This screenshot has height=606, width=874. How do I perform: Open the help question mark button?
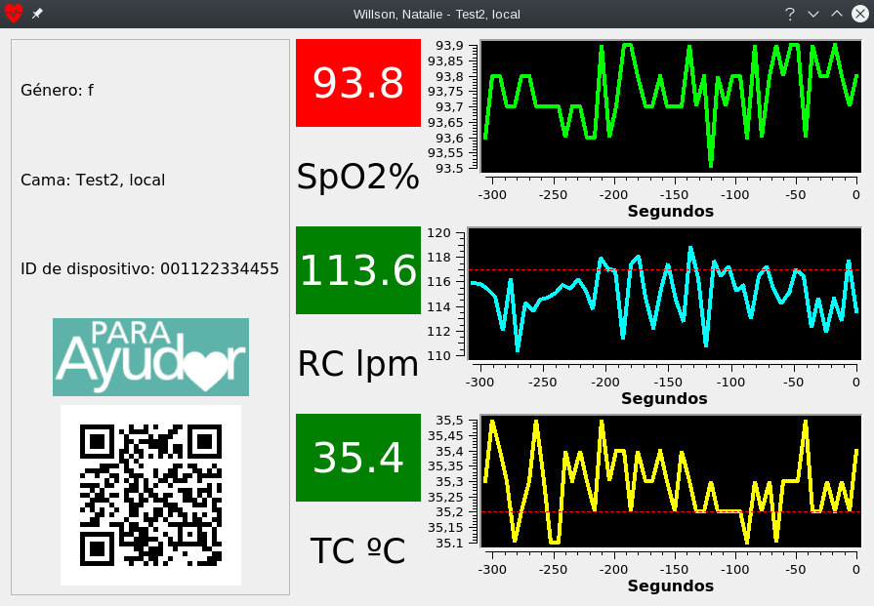[x=790, y=14]
